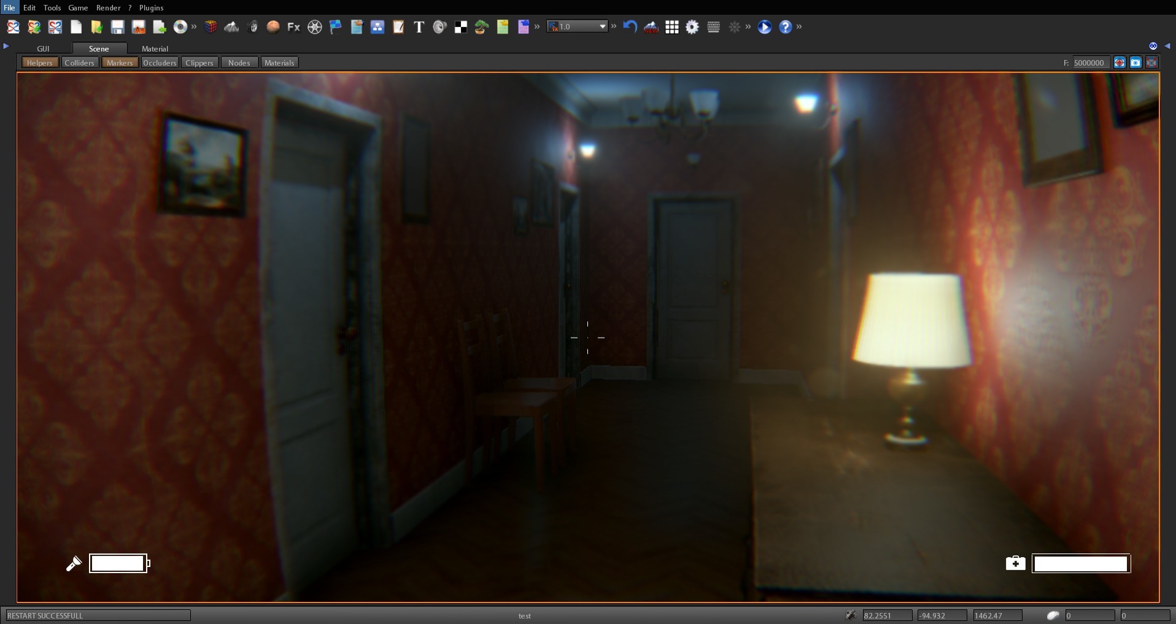
Task: Click the speaker sound source tool
Action: point(440,26)
